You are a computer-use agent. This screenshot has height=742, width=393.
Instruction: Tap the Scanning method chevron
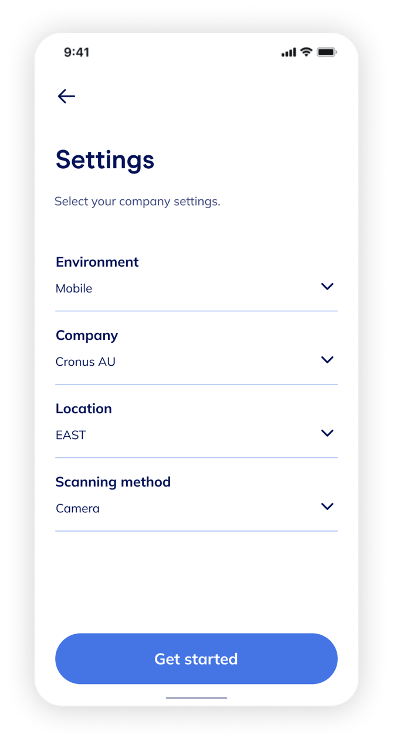(x=327, y=506)
